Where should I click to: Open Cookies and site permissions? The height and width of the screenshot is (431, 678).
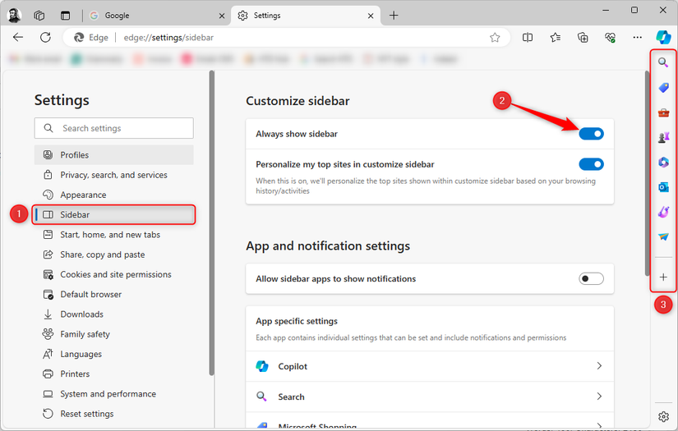[x=113, y=274]
